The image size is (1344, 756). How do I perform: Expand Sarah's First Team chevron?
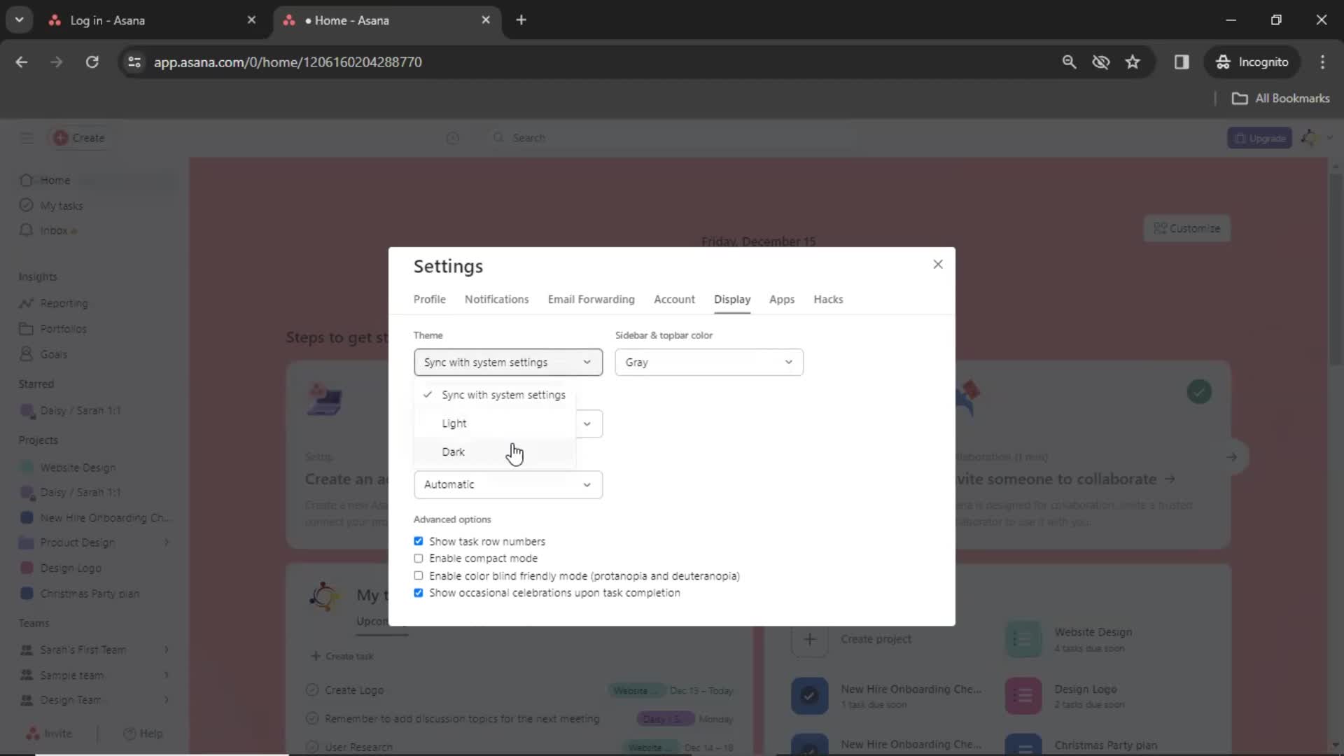click(167, 650)
